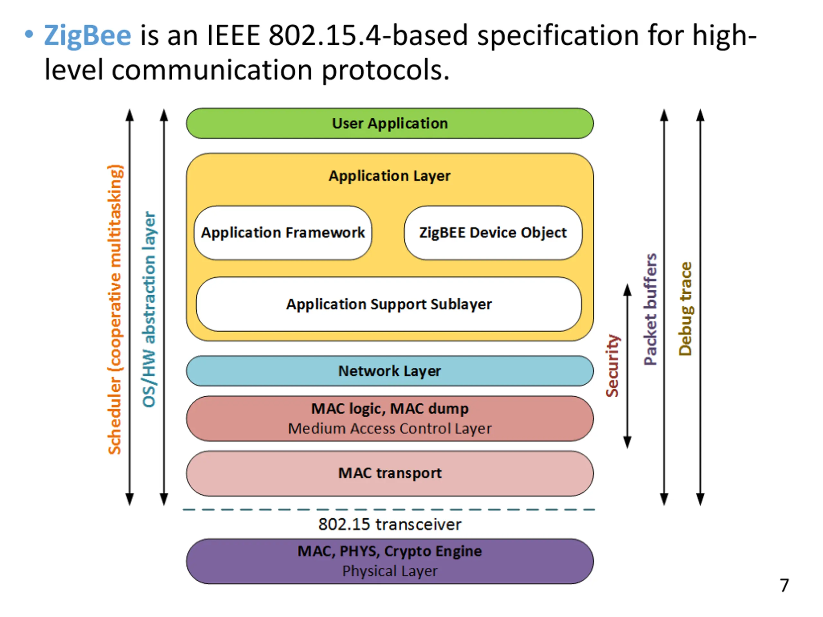This screenshot has height=617, width=823.
Task: Select the blue Network Layer block
Action: point(390,371)
